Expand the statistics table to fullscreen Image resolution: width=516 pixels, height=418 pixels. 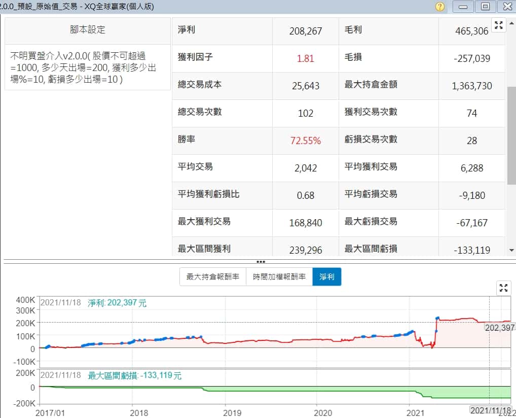tap(498, 25)
